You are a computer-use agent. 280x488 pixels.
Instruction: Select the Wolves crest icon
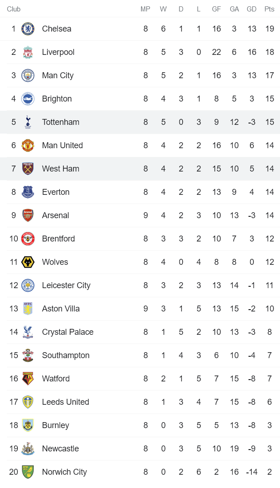pos(28,262)
